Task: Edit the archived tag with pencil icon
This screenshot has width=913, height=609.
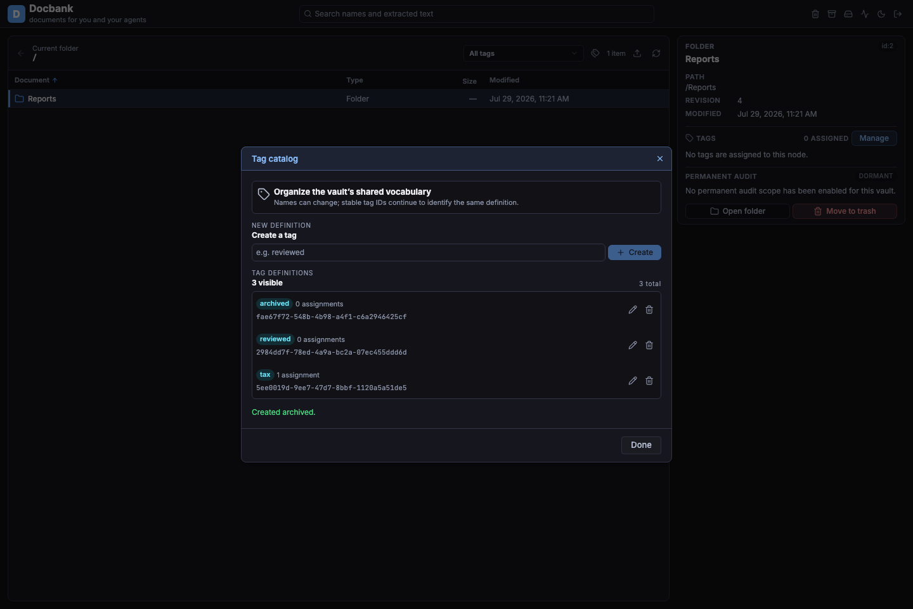Action: 633,310
